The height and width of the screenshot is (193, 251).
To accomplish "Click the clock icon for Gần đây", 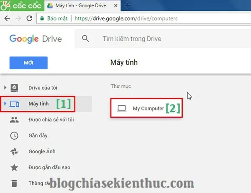I will click(x=14, y=136).
